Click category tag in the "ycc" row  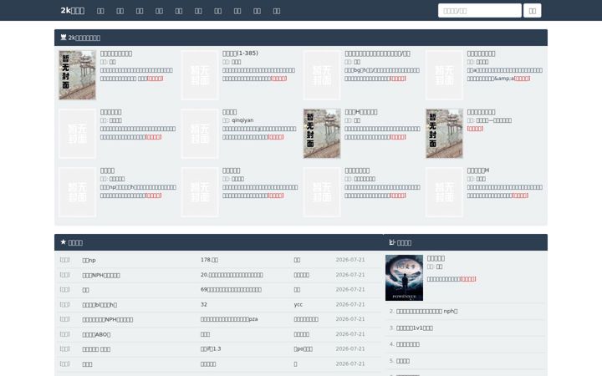point(65,304)
